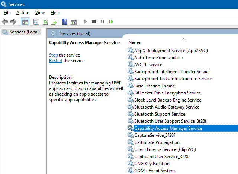The height and width of the screenshot is (174, 238).
Task: Select Certificate Propagation service
Action: (x=157, y=142)
